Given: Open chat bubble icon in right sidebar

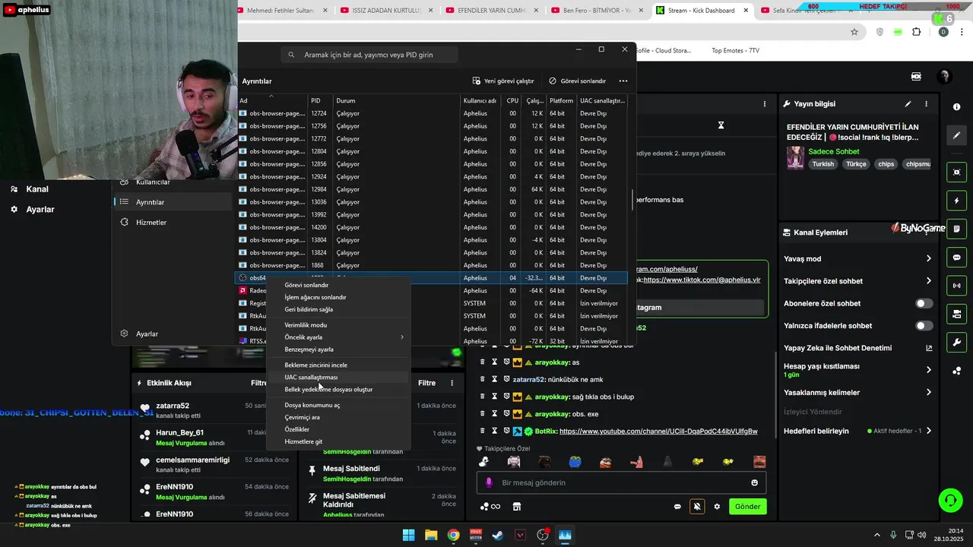Looking at the screenshot, I should (x=956, y=258).
